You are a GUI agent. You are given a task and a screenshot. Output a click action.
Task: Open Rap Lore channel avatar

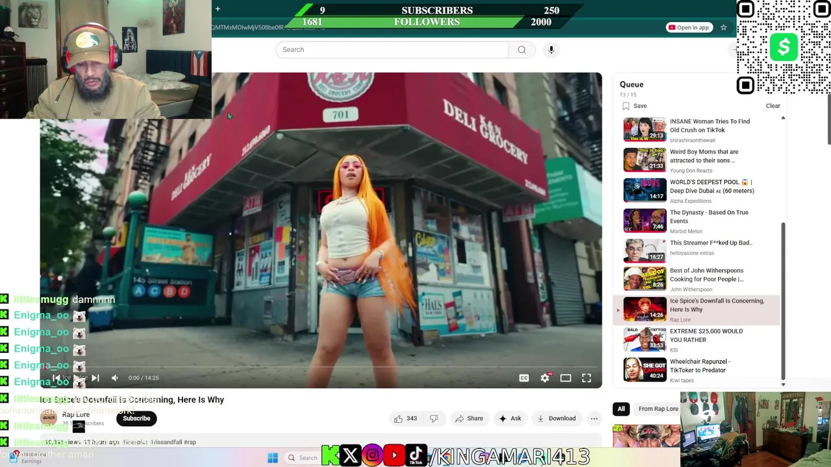[x=49, y=418]
